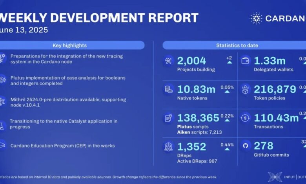Click the 110.43m figure

[x=276, y=118]
